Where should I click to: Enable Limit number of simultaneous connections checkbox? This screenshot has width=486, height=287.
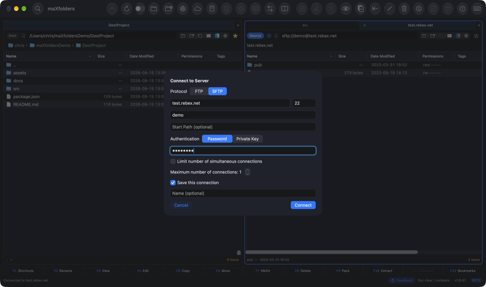[x=173, y=161]
